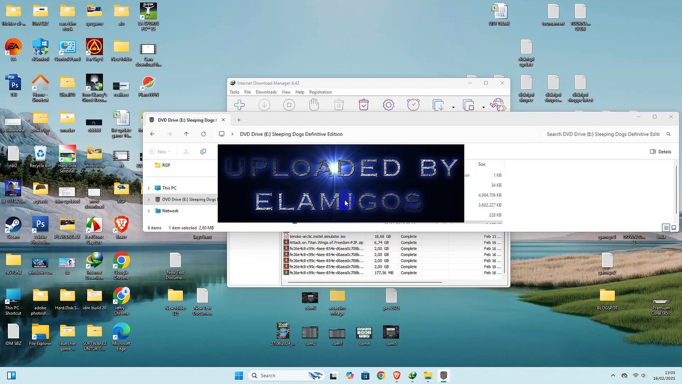Refresh the File Explorer folder view
This screenshot has height=384, width=682.
203,134
